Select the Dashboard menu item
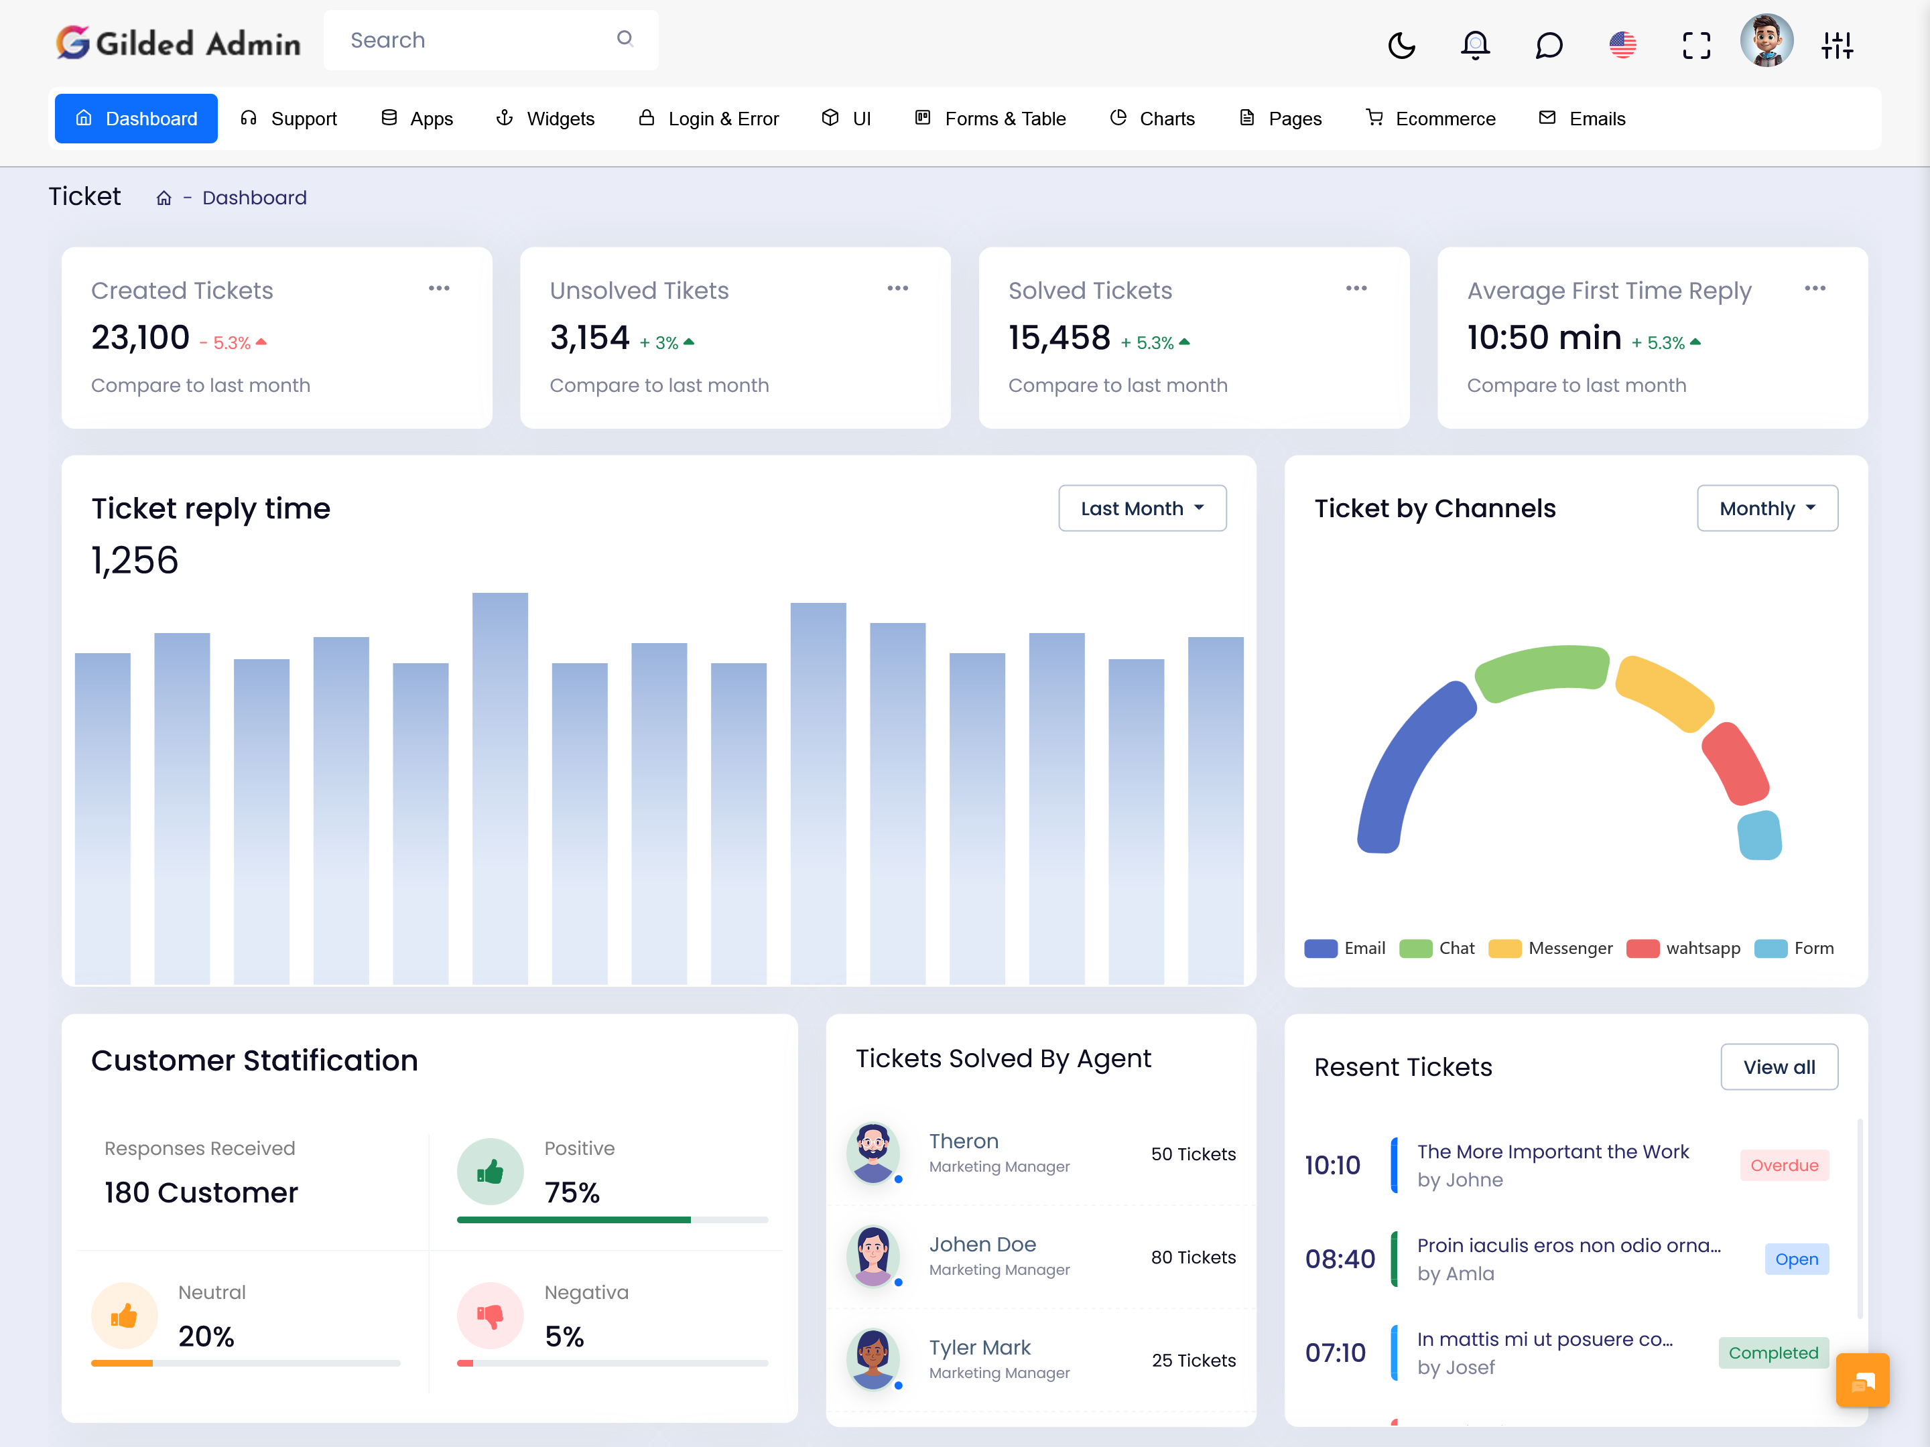This screenshot has width=1930, height=1447. (136, 119)
